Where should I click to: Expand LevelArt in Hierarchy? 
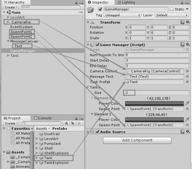click(8, 17)
